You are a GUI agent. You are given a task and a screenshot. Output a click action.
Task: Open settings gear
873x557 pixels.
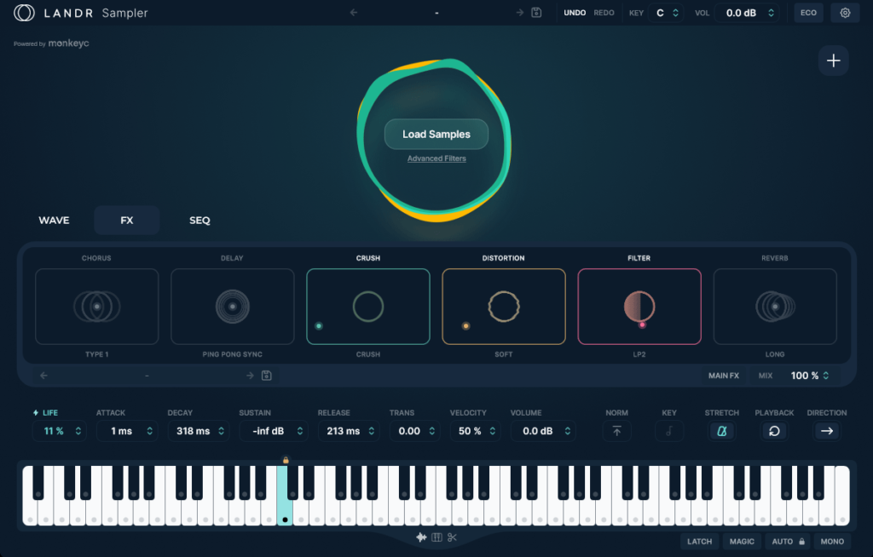[x=845, y=13]
